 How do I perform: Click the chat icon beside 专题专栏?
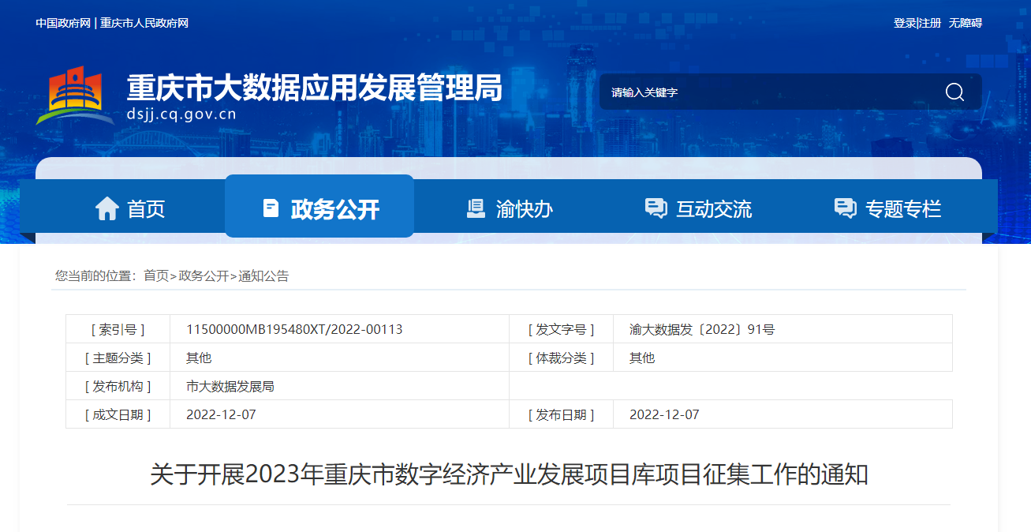tap(845, 208)
